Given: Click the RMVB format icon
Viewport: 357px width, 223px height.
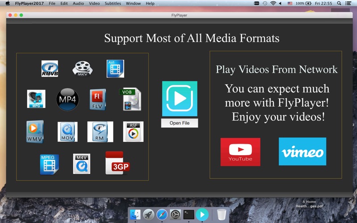Looking at the screenshot, I should (x=50, y=69).
